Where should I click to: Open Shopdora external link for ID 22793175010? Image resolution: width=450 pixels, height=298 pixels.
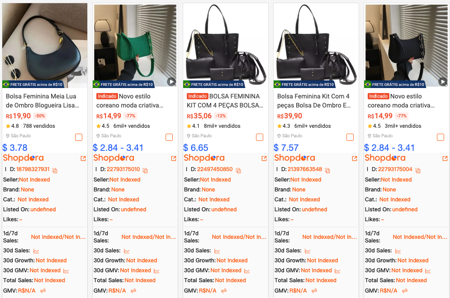174,158
